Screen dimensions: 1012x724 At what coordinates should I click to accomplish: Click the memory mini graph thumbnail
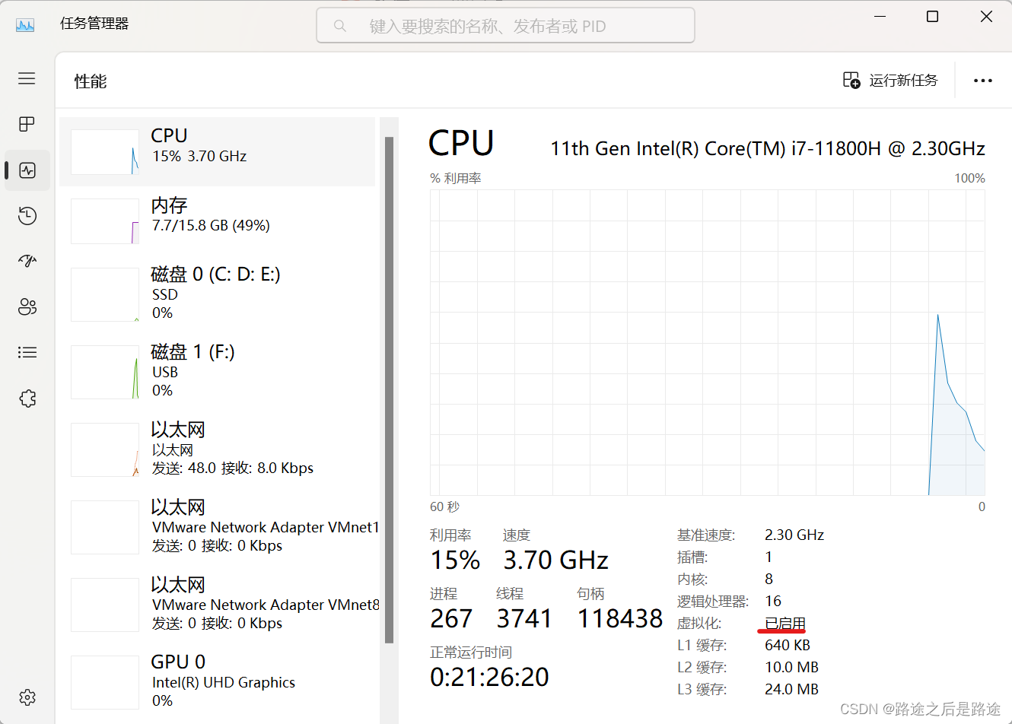tap(105, 221)
